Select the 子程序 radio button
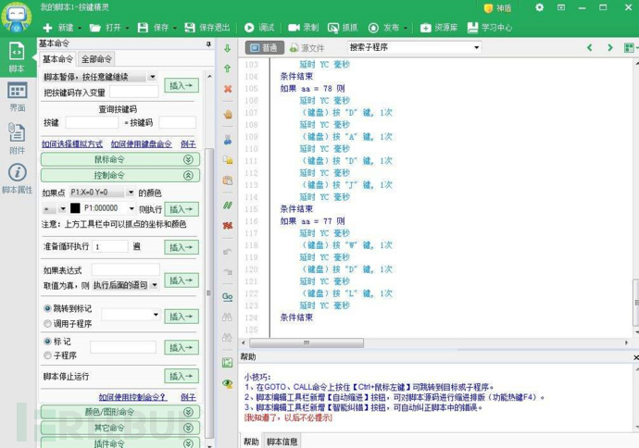The height and width of the screenshot is (448, 639). tap(47, 355)
